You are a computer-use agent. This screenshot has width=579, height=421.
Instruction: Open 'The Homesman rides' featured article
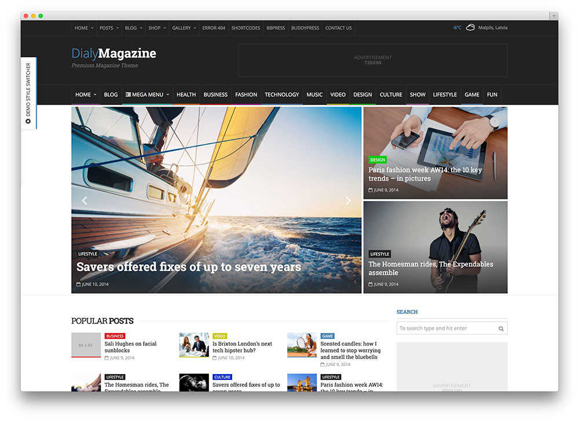coord(431,268)
